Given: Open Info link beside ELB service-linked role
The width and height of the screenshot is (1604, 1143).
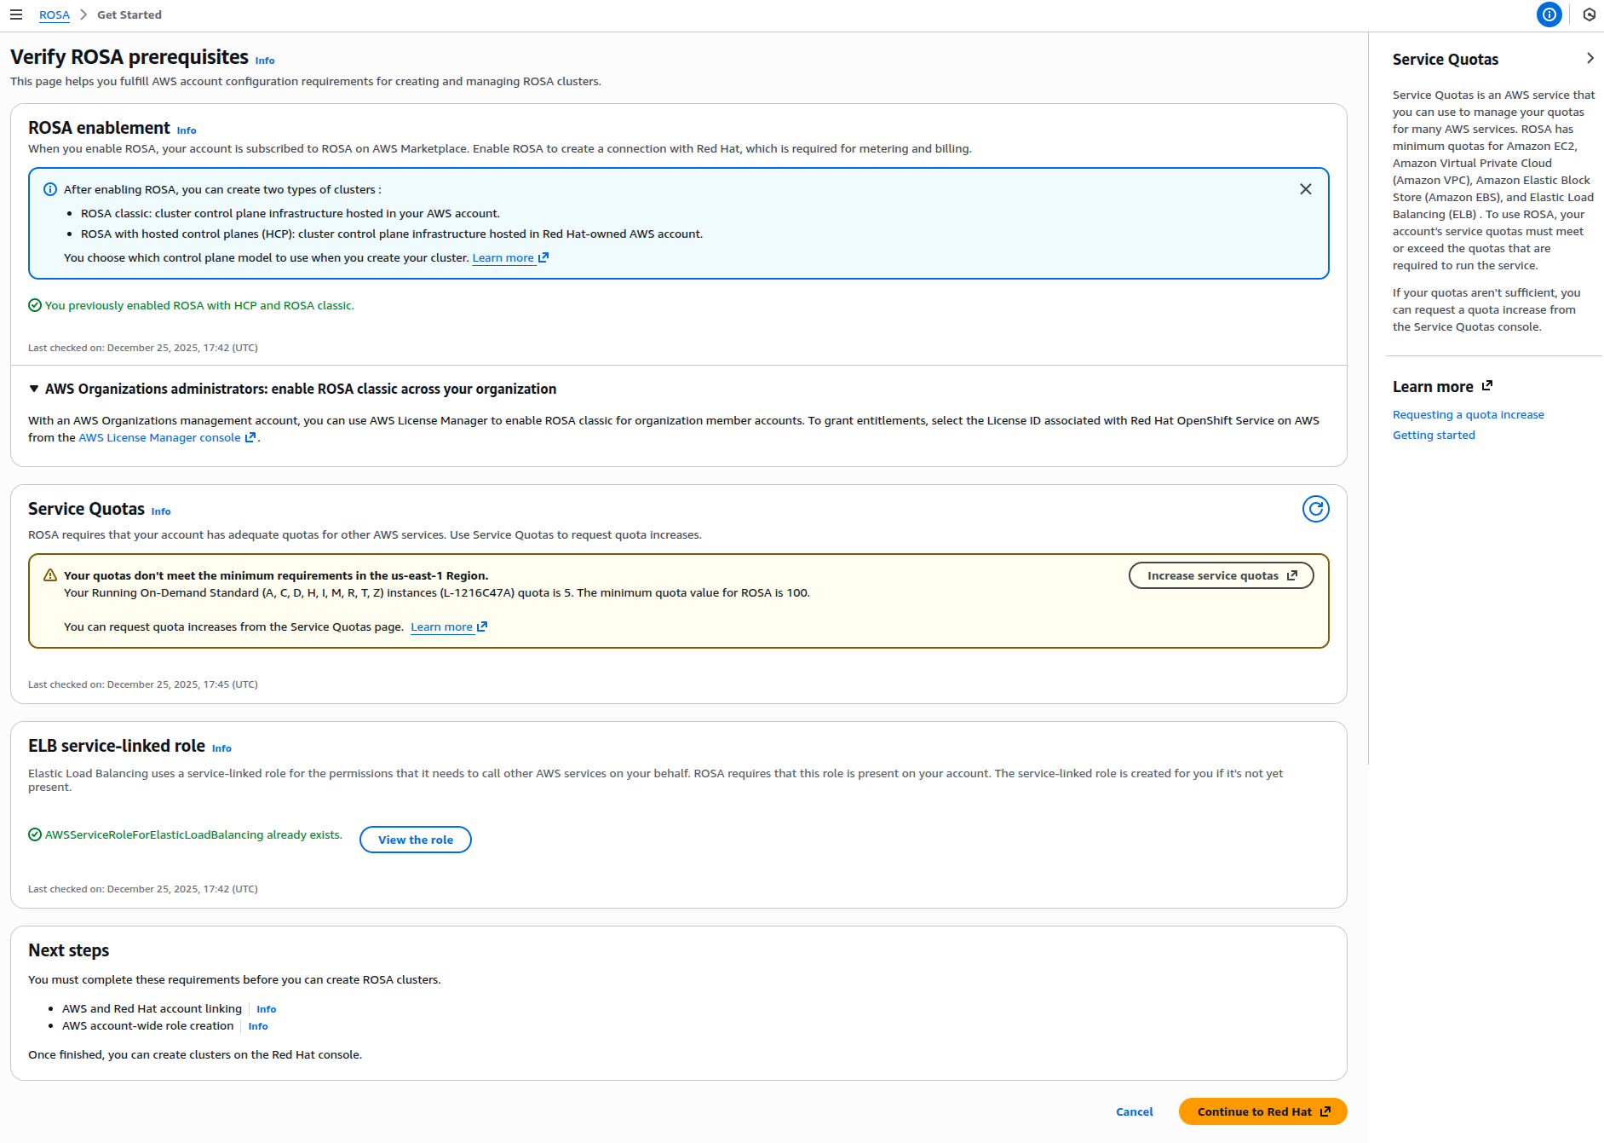Looking at the screenshot, I should point(221,748).
